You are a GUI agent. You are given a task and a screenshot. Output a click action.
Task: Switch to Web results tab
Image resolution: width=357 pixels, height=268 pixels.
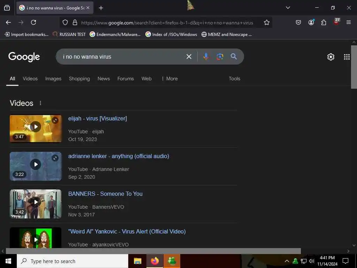(146, 79)
